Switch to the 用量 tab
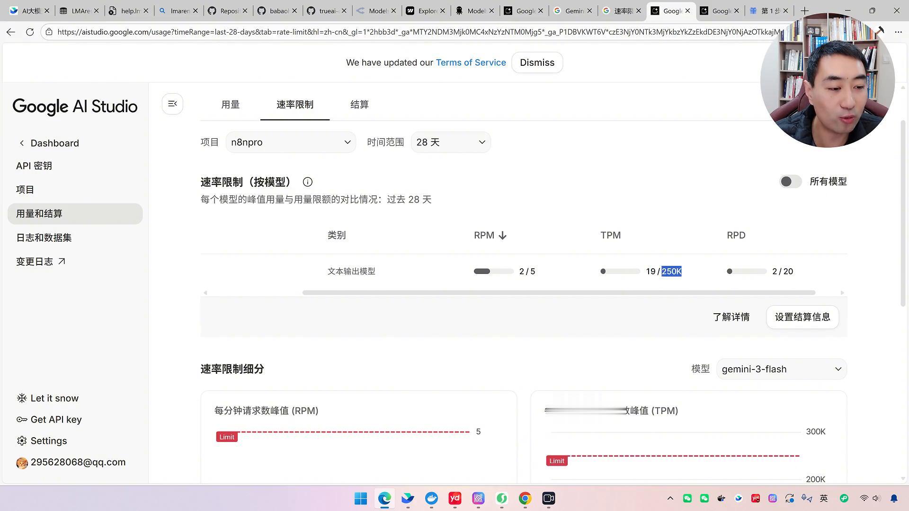The height and width of the screenshot is (511, 909). click(231, 105)
